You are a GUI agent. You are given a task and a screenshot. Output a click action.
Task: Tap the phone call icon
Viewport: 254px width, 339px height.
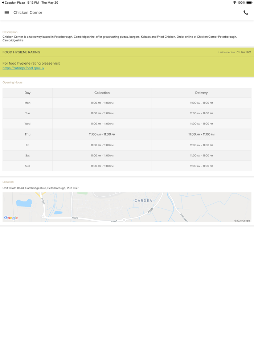246,13
